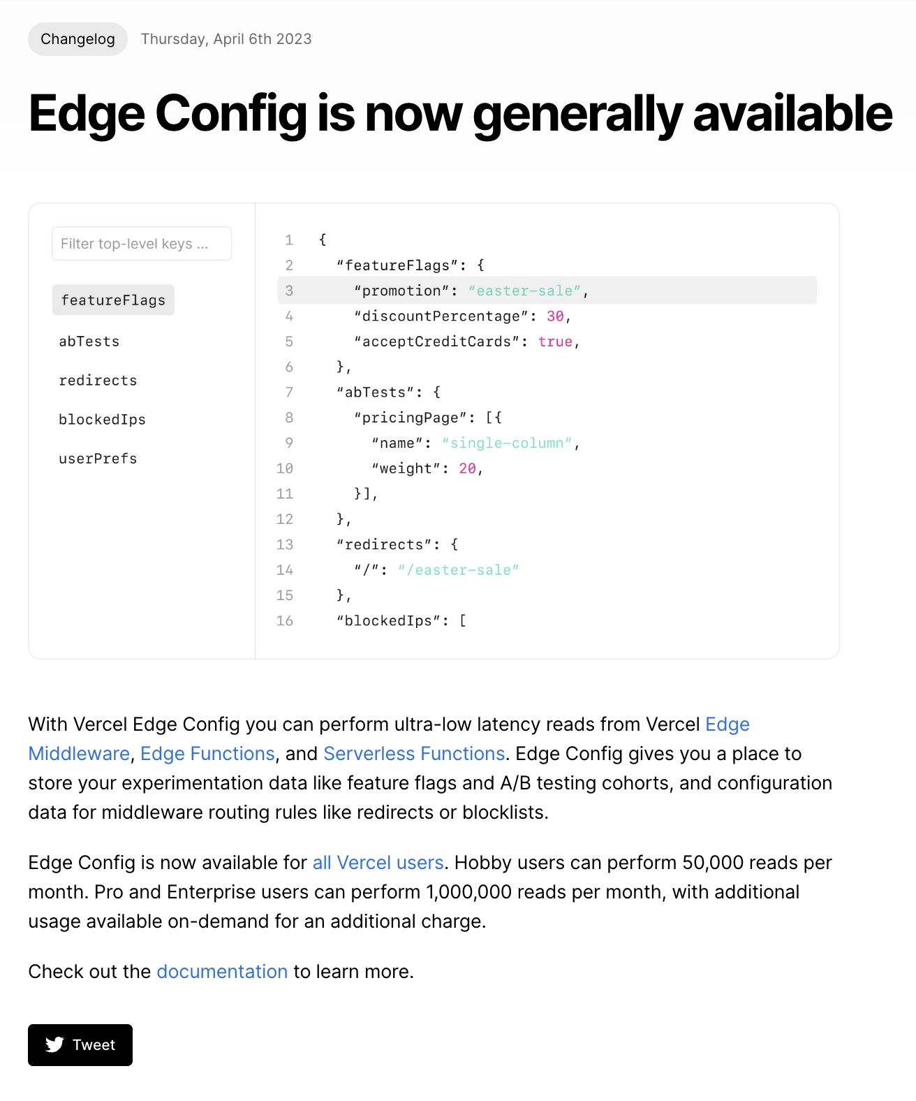Open userPrefs key in sidebar
Screen dimensions: 916x1101
(98, 459)
